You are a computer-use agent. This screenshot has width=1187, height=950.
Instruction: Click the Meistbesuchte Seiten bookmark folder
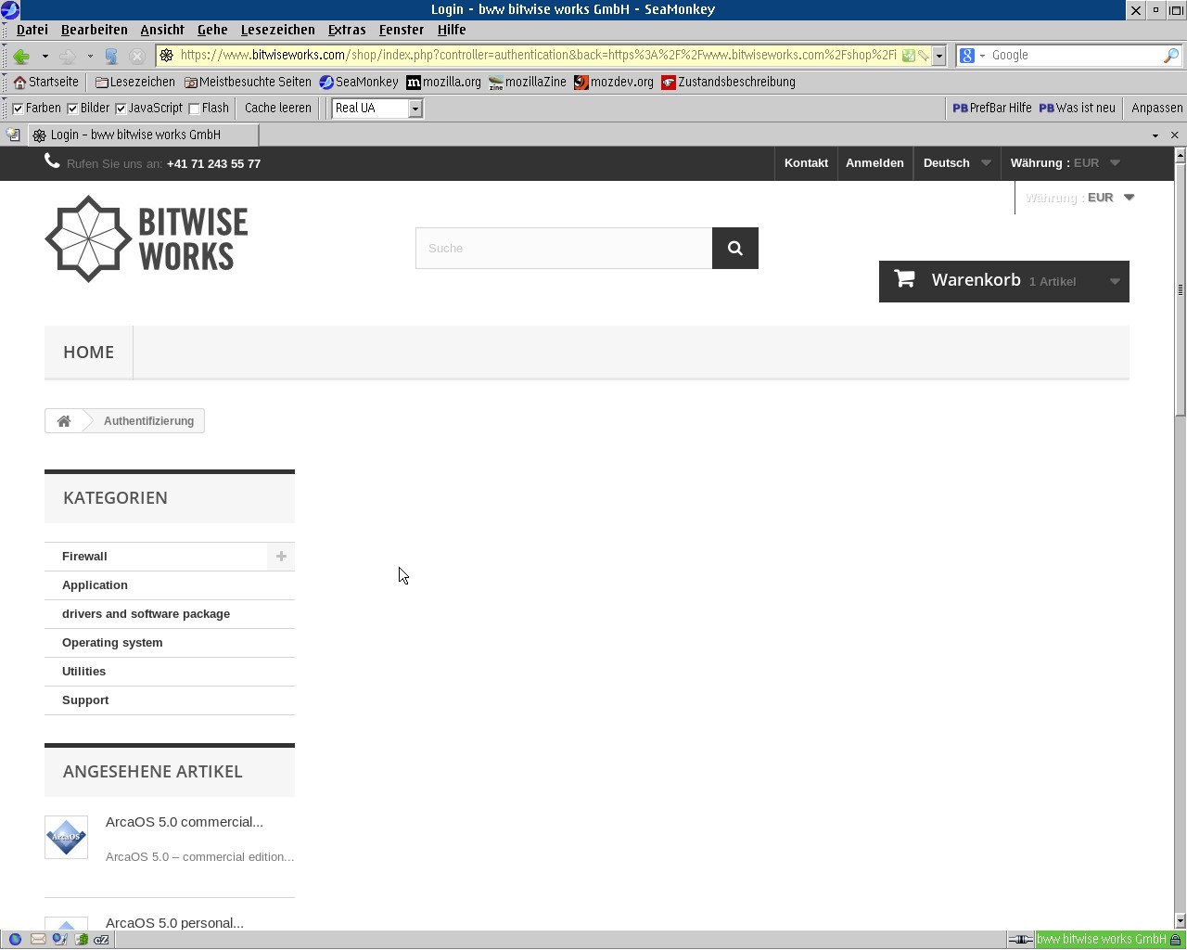248,82
